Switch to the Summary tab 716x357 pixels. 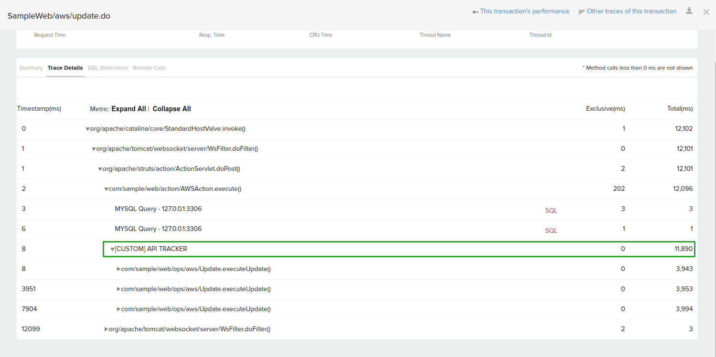click(x=31, y=68)
